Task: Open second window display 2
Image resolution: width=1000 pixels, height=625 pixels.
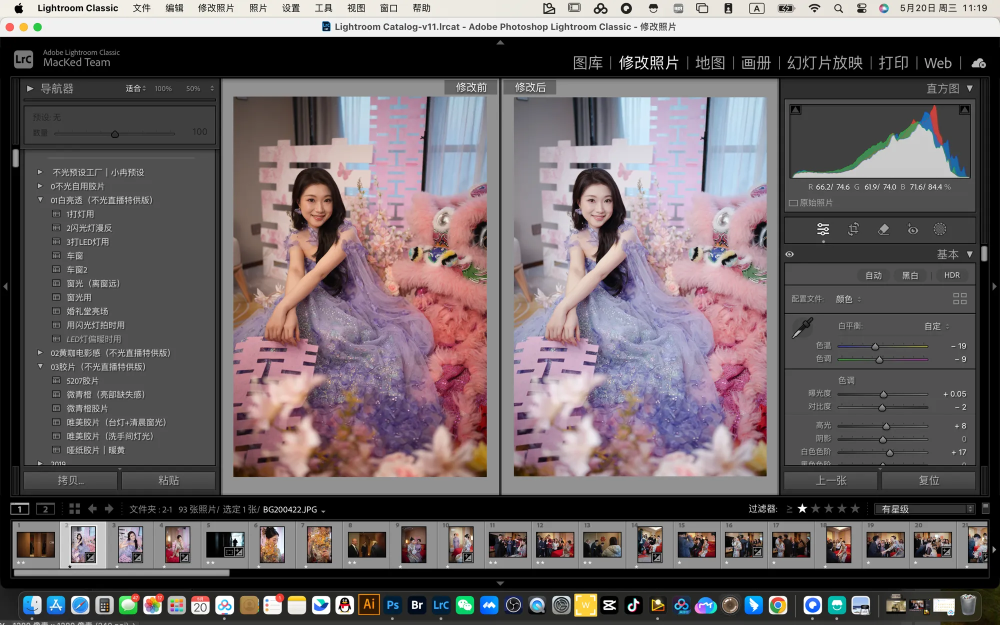Action: click(45, 509)
